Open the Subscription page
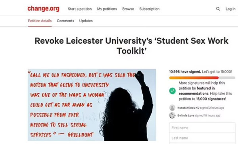The width and height of the screenshot is (238, 144). click(150, 9)
